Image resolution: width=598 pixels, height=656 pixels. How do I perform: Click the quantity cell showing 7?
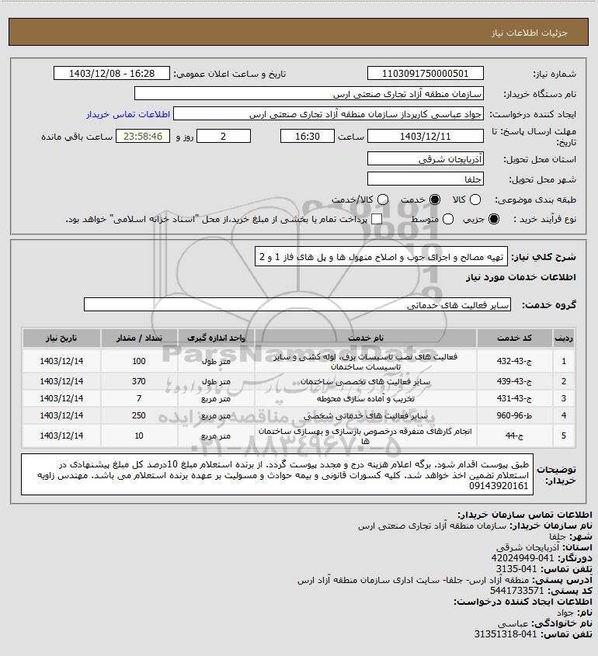coord(139,399)
